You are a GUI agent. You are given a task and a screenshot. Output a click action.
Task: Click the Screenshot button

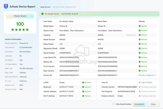(139, 104)
